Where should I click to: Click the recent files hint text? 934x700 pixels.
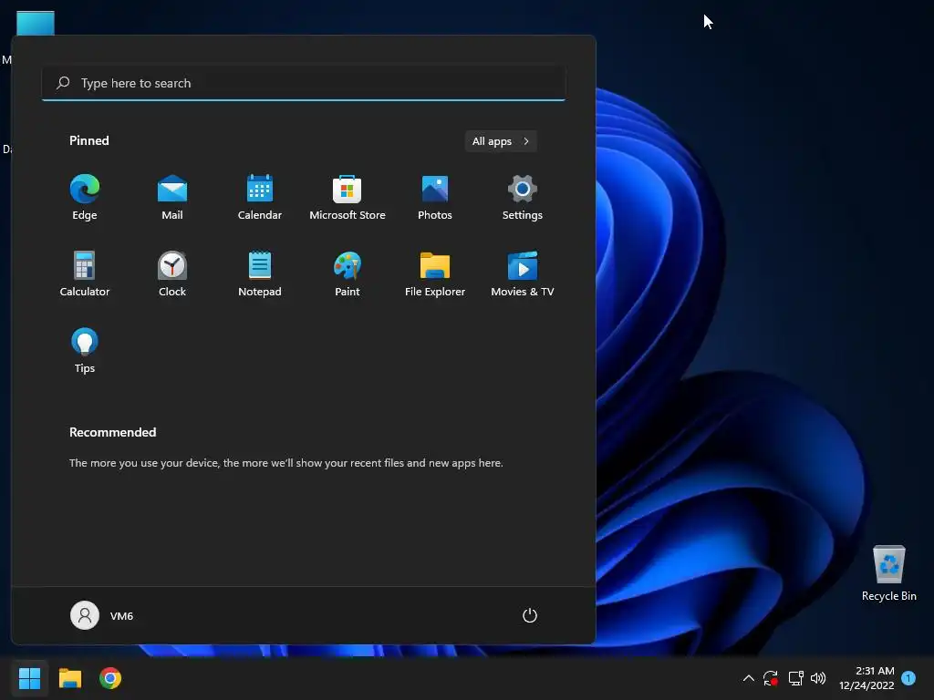285,463
